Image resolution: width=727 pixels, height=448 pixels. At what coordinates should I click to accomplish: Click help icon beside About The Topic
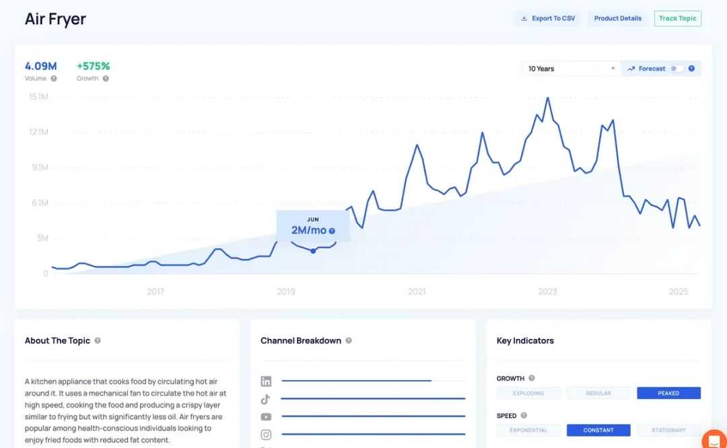click(x=98, y=340)
